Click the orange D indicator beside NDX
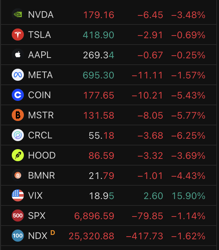219x250 pixels. click(x=52, y=232)
